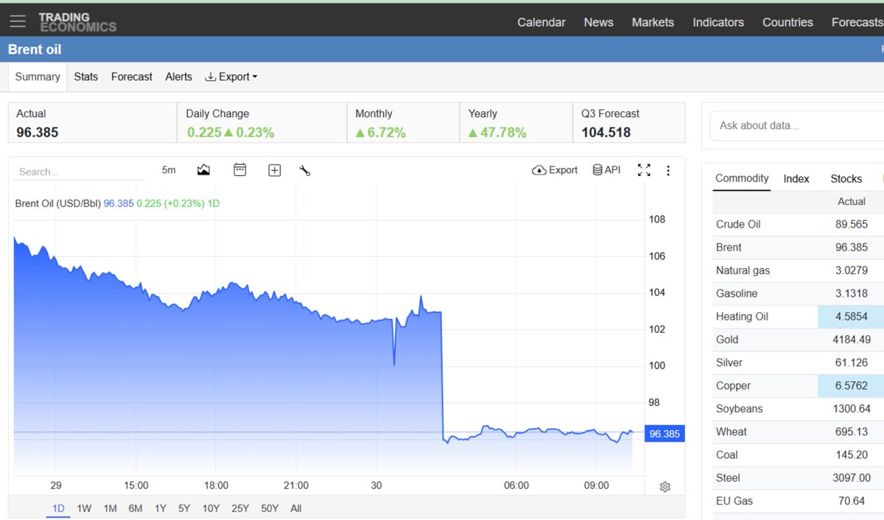Open the Natural gas commodity link
This screenshot has width=884, height=520.
coord(743,270)
